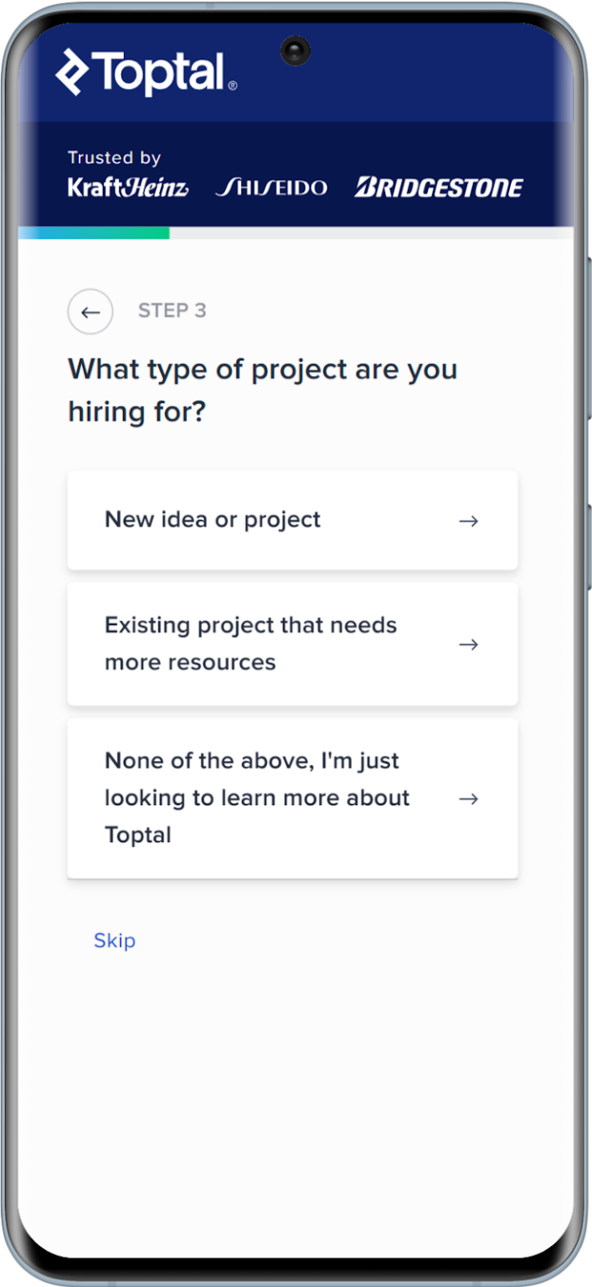Image resolution: width=592 pixels, height=1287 pixels.
Task: Click the Toptal logo in the header
Action: pyautogui.click(x=142, y=71)
